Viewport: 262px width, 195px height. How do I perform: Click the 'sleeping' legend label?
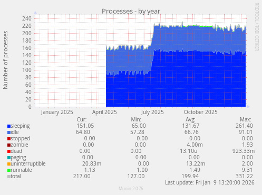[20, 126]
